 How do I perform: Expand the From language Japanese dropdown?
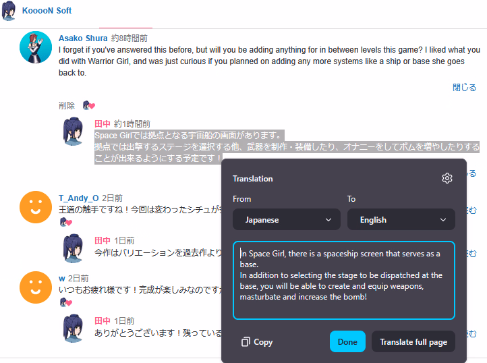coord(287,219)
